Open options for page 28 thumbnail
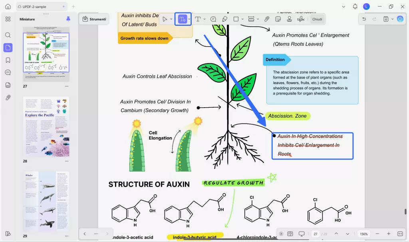Viewport: 409px width, 242px height. (x=67, y=161)
